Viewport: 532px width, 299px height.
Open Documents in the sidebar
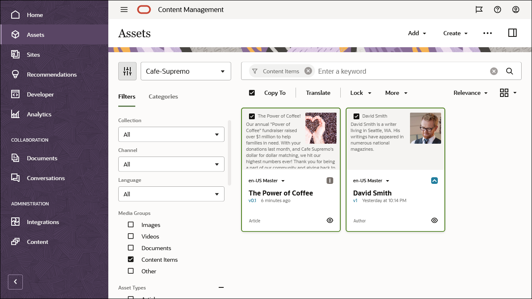54,158
